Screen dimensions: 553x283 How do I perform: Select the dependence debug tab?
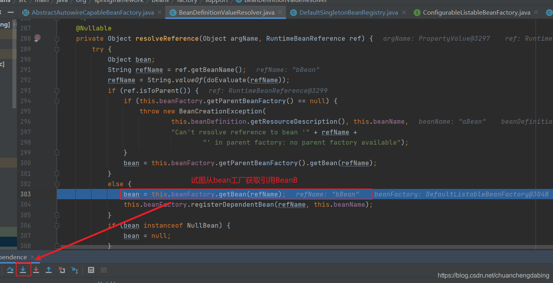(13, 257)
